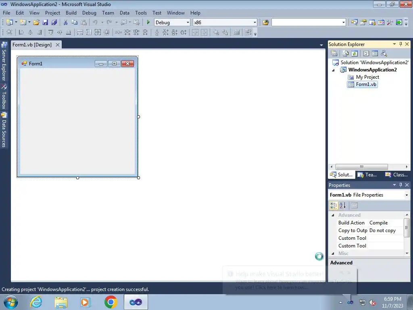The width and height of the screenshot is (413, 310).
Task: Toggle auto-hide pin on Solution Explorer
Action: pos(400,44)
